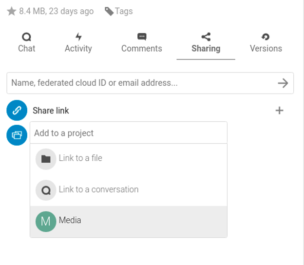Select Link to a file option
Screen dimensions: 304x265
tap(129, 159)
